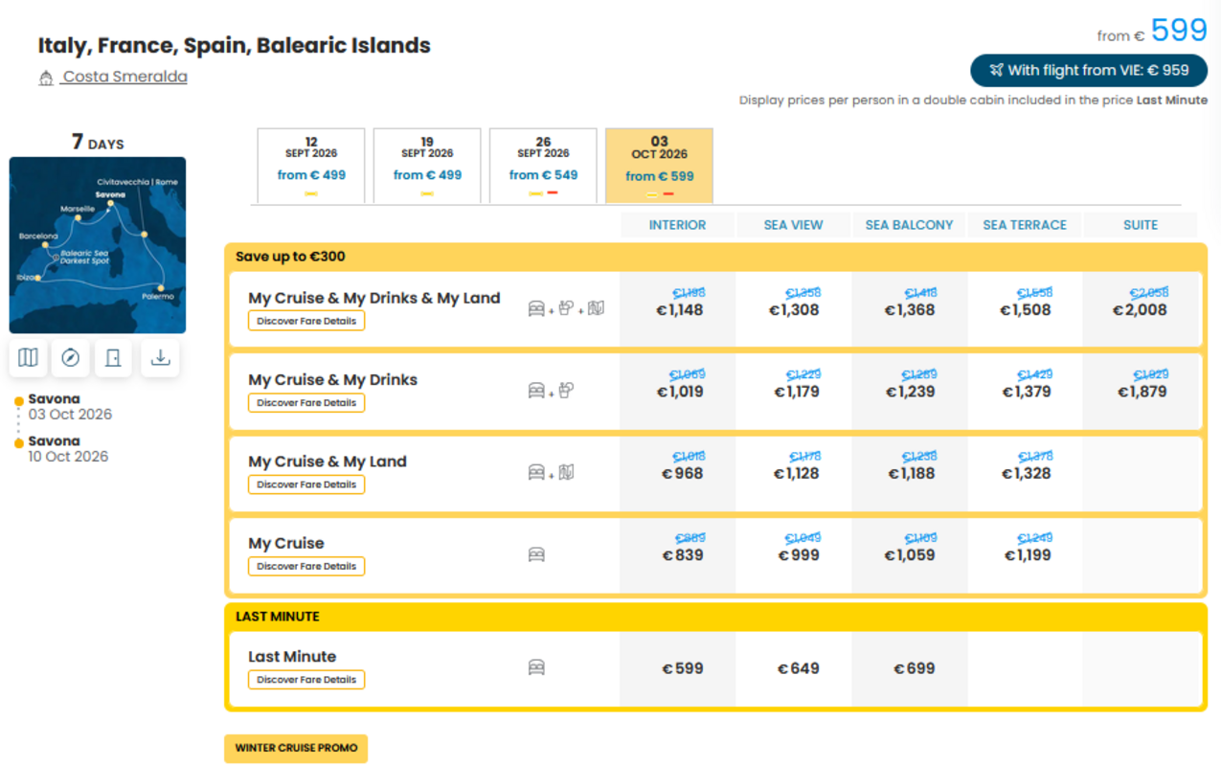Pick My Cruise Sea View €999 price

tap(799, 555)
